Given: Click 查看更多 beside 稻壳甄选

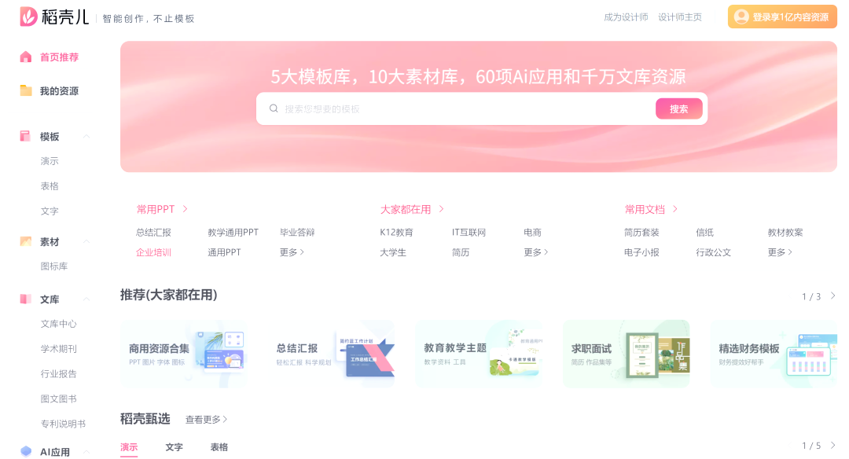Looking at the screenshot, I should [206, 420].
